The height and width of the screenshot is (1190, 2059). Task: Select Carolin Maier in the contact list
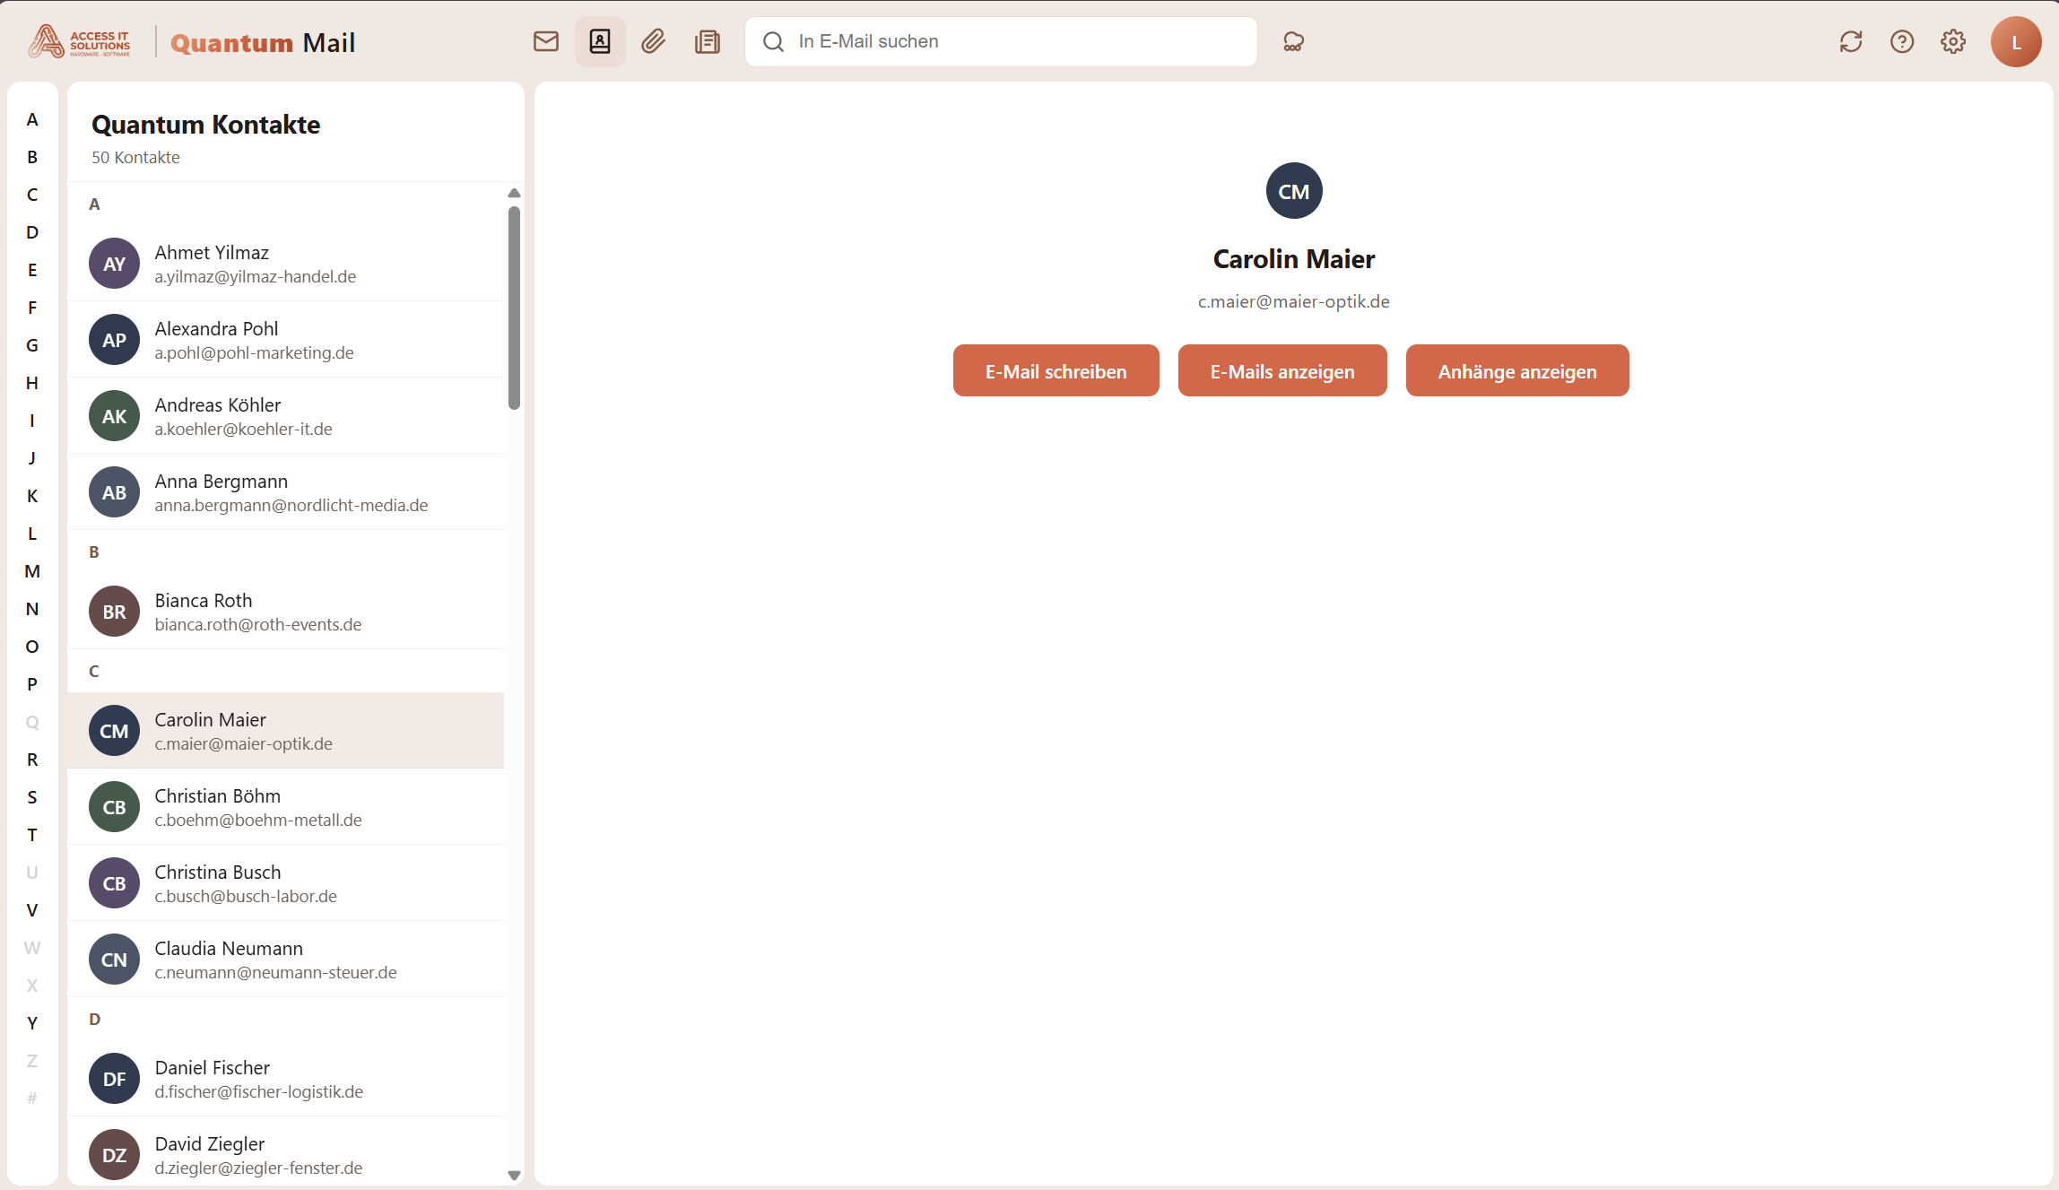[x=285, y=730]
